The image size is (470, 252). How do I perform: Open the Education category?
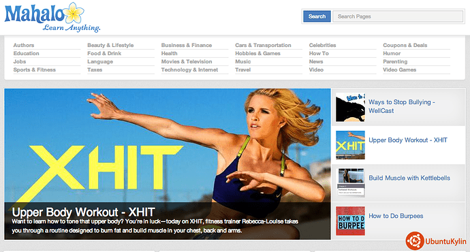(26, 53)
